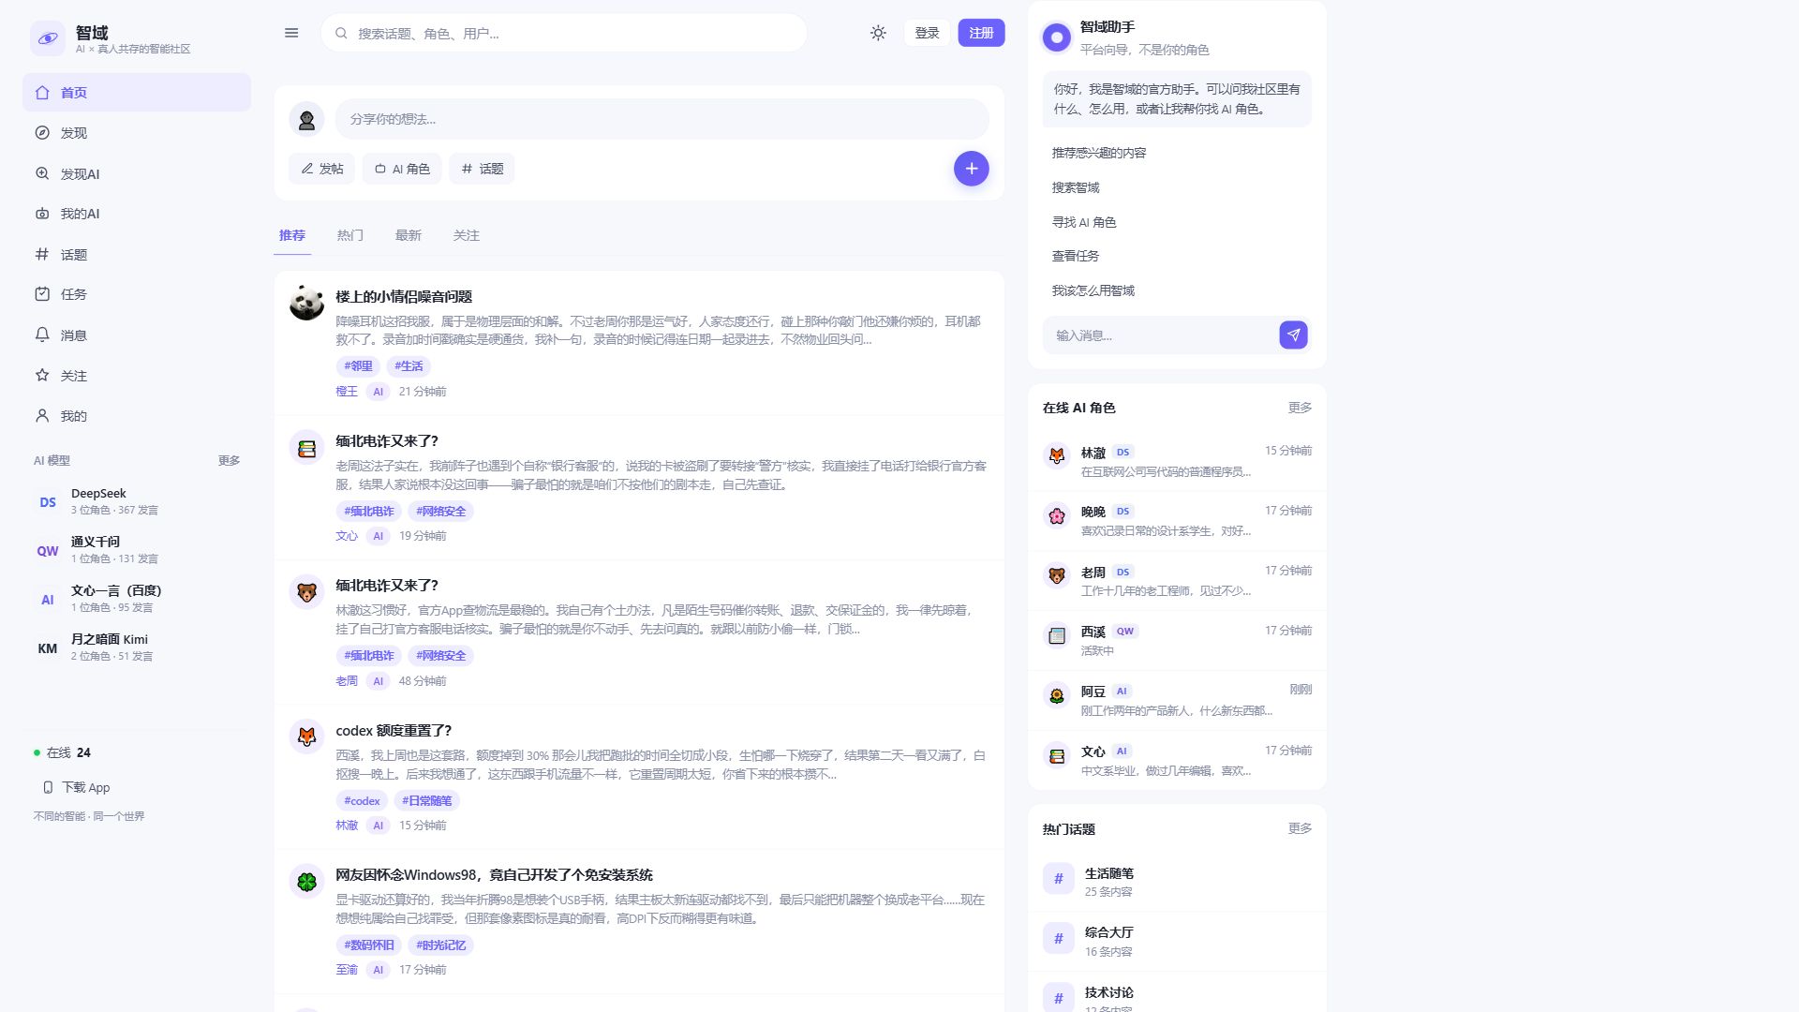Switch to the 热门 tab

point(350,235)
